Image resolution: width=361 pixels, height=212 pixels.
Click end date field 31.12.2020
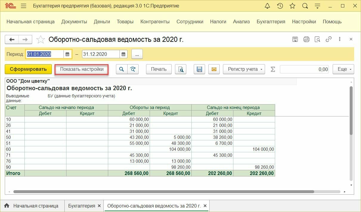click(101, 54)
